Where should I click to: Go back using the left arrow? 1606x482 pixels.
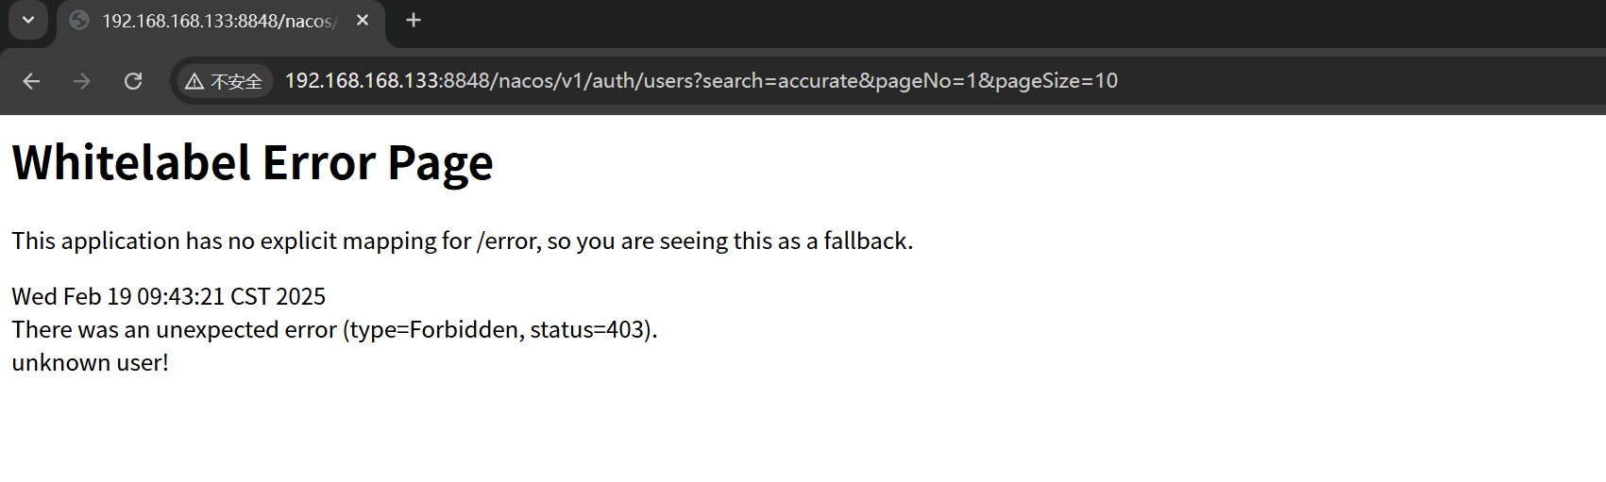(x=31, y=81)
